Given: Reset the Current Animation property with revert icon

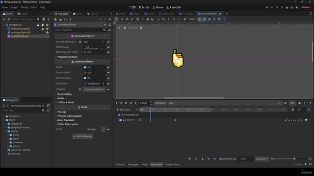Looking at the screenshot, I should (80, 42).
